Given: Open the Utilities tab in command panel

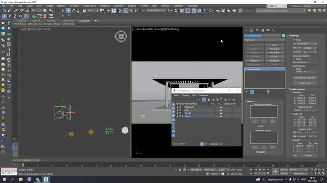Looking at the screenshot, I should click(x=274, y=30).
